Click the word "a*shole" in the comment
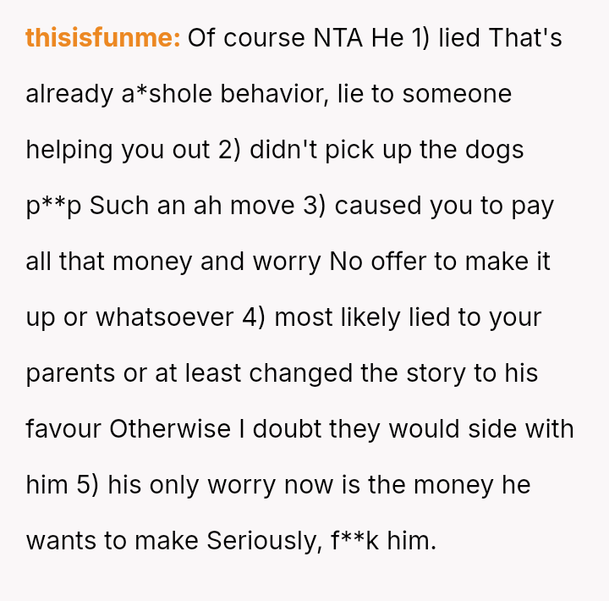The height and width of the screenshot is (601, 609). click(x=163, y=94)
